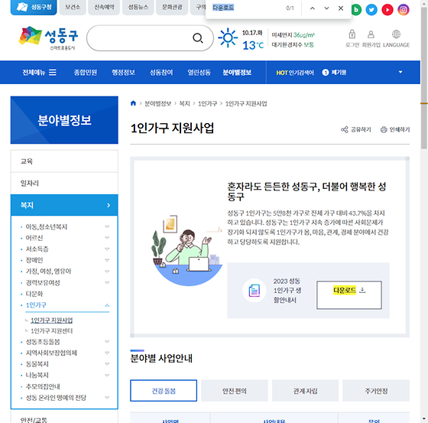
Task: Click the document icon beside 2023 성동 1인가구 생활안내서
Action: click(x=254, y=291)
